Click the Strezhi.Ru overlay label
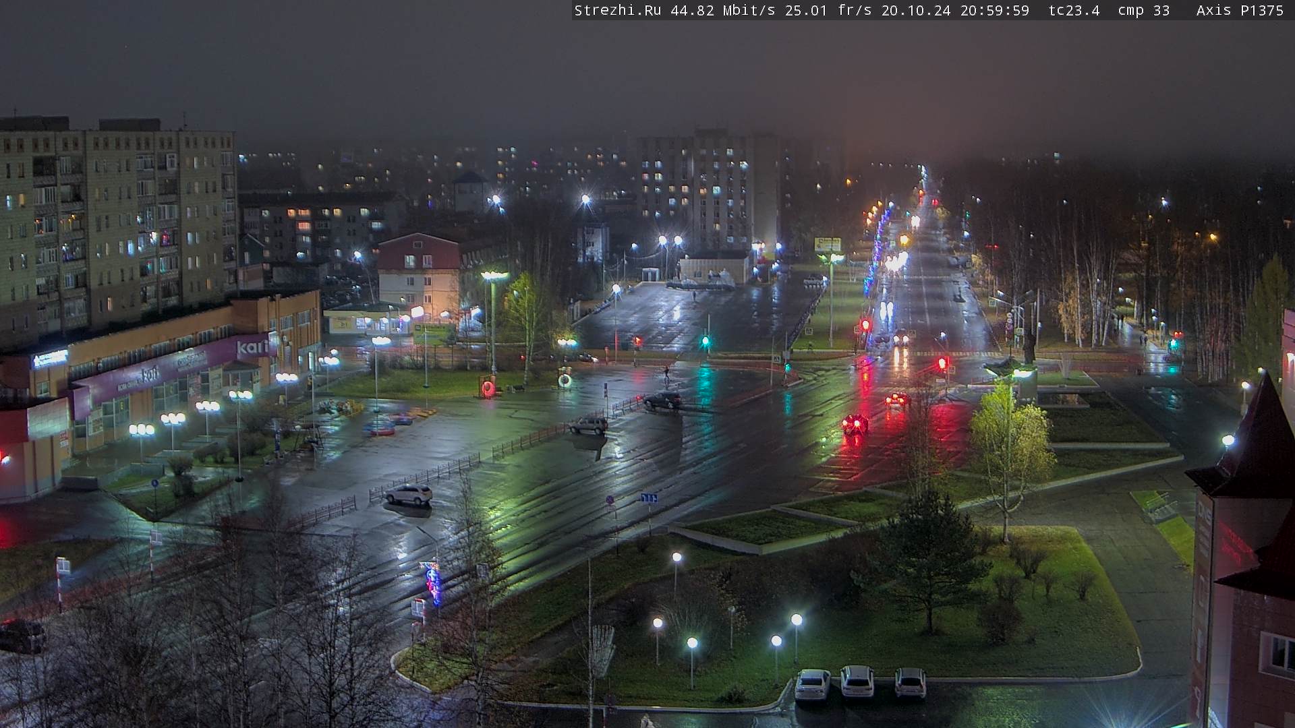The width and height of the screenshot is (1295, 728). coord(617,11)
